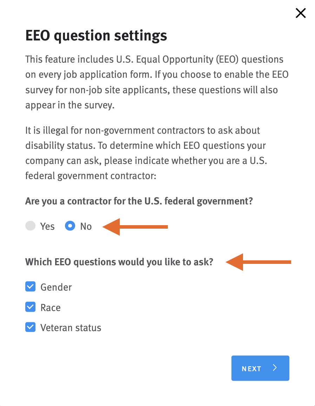Click "Which EEO questions would you like to ask?"
Screen dimensions: 315x406
119,262
